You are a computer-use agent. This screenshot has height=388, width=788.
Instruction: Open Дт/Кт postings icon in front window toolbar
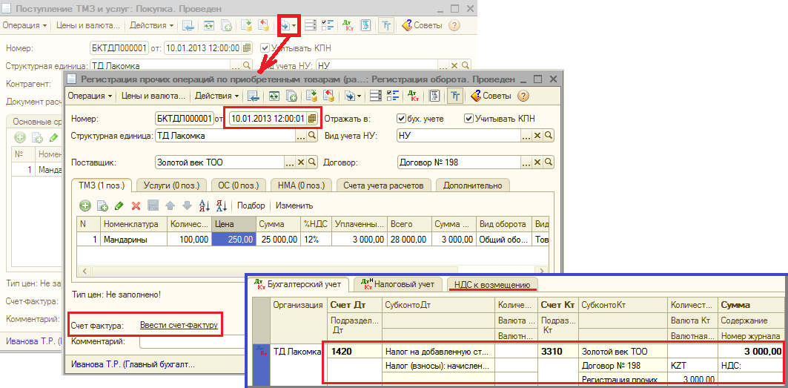411,96
